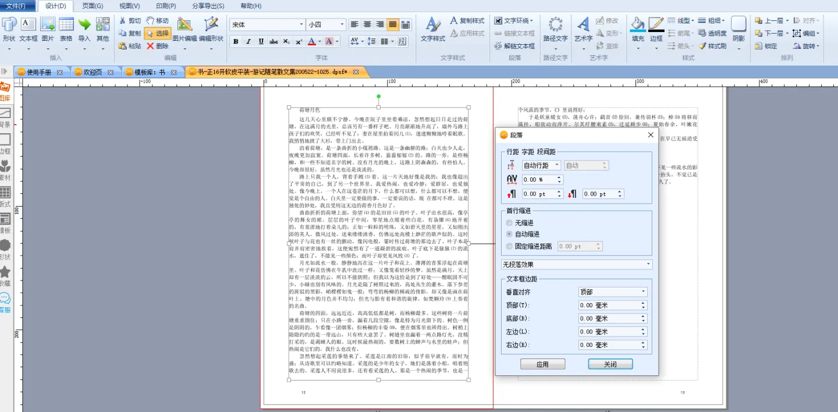Click the 填充 (fill) paint bucket icon

[x=638, y=25]
